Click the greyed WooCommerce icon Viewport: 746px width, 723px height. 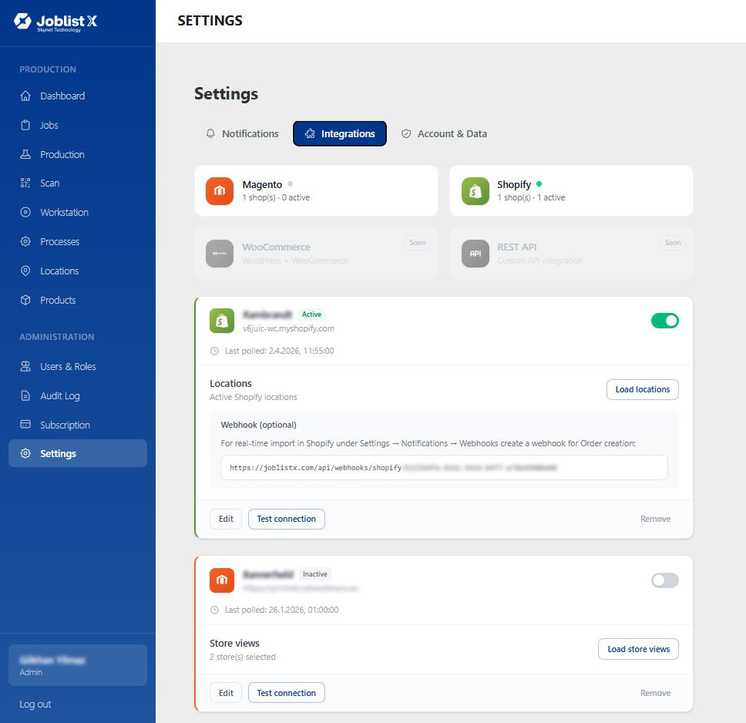point(220,254)
